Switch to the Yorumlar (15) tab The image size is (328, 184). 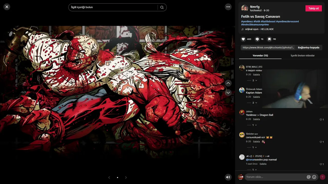click(260, 55)
